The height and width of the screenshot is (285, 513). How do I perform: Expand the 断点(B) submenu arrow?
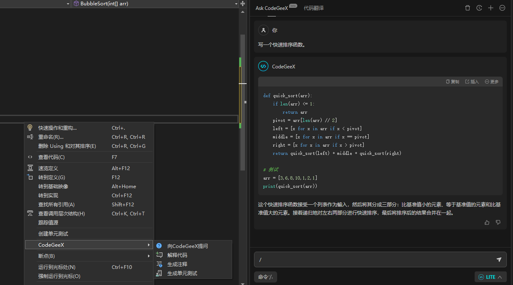coord(150,256)
